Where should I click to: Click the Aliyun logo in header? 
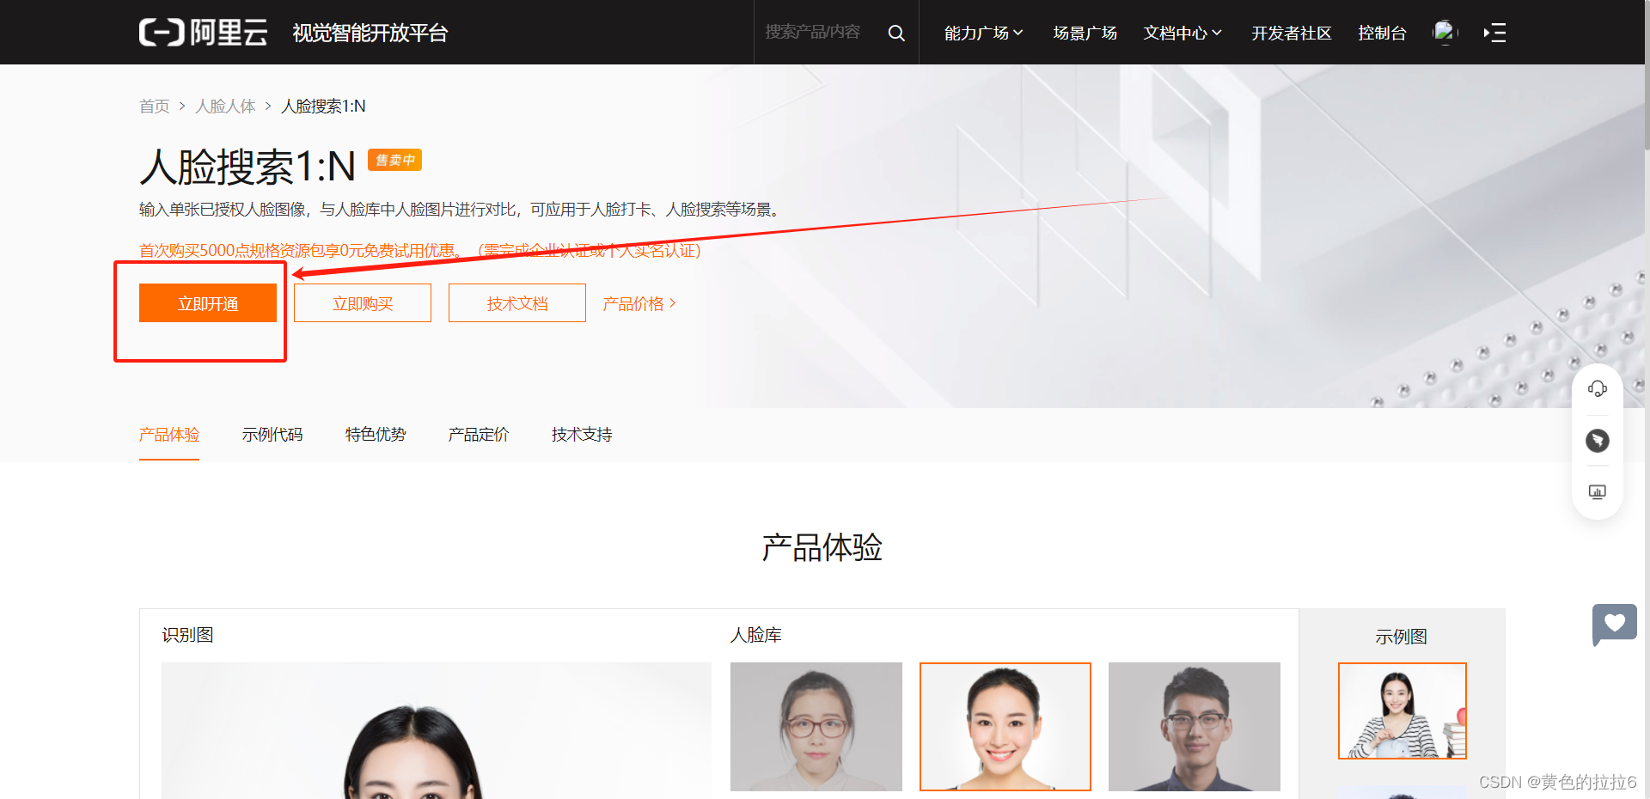pos(204,33)
